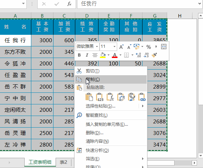Click the 姓名 header cell
This screenshot has height=168, width=203.
(15, 27)
